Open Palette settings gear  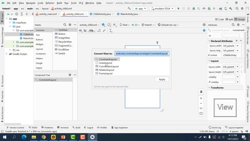(x=70, y=25)
